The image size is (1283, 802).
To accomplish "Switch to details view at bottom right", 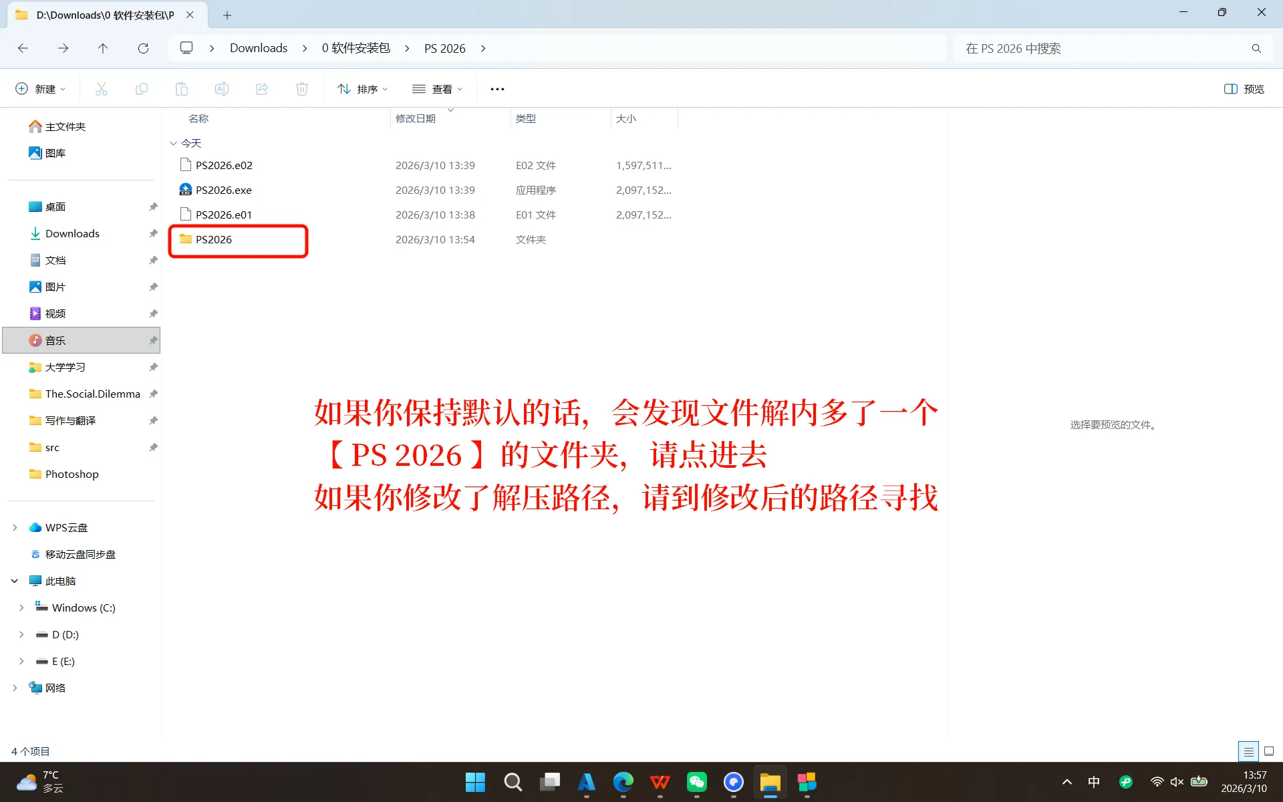I will pyautogui.click(x=1248, y=751).
